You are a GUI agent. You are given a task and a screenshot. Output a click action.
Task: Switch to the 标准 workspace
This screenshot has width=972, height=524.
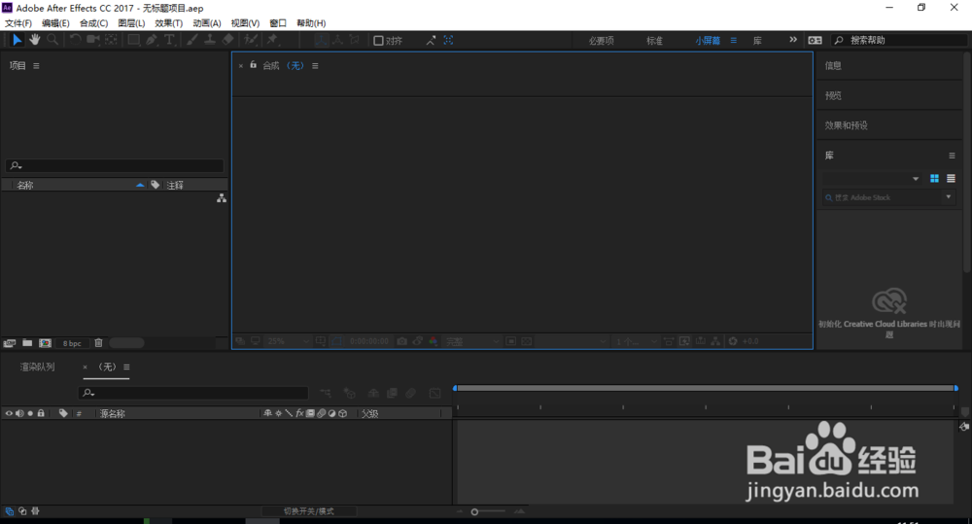654,40
